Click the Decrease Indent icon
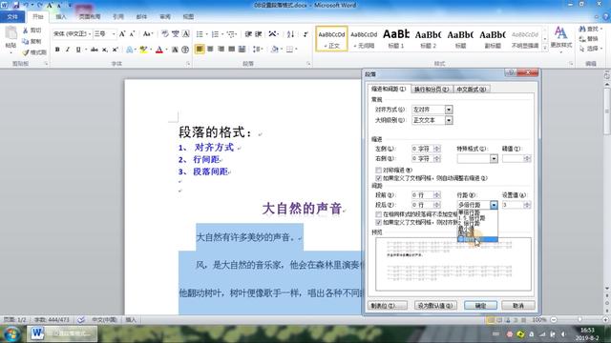This screenshot has width=611, height=343. pos(248,34)
